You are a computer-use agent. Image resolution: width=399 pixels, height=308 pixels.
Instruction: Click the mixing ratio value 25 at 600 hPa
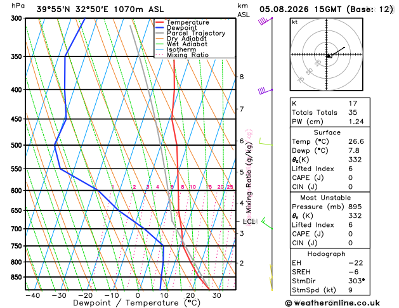tap(230, 187)
